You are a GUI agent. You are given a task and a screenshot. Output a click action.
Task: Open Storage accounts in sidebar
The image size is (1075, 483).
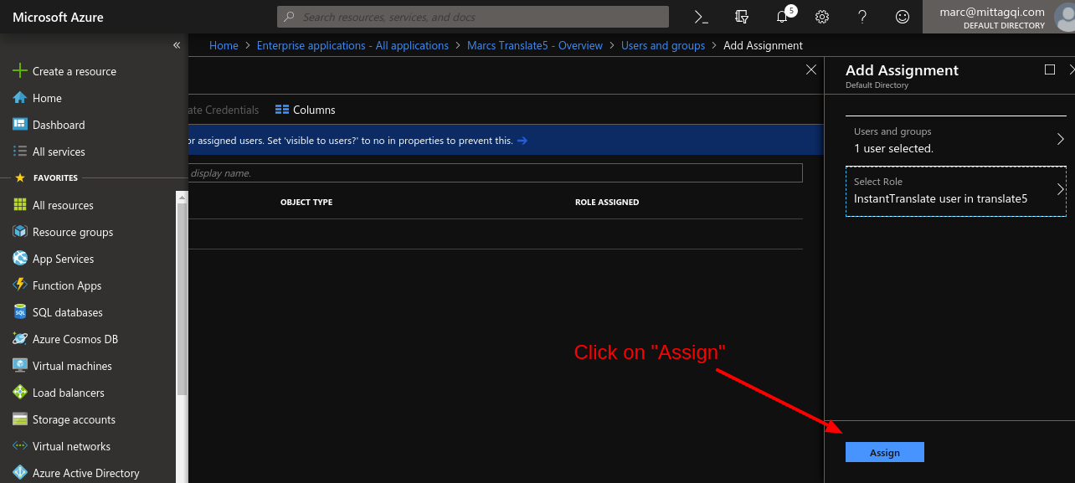[x=74, y=419]
